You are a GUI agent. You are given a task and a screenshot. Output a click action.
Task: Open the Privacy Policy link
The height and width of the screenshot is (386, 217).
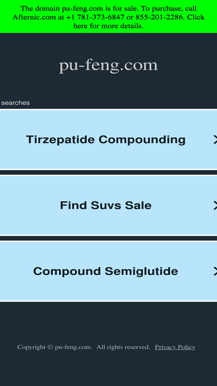(175, 347)
